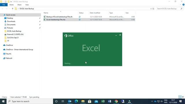Select OneDrive in navigation pane
Screen dimensions: 185x104
9,45
